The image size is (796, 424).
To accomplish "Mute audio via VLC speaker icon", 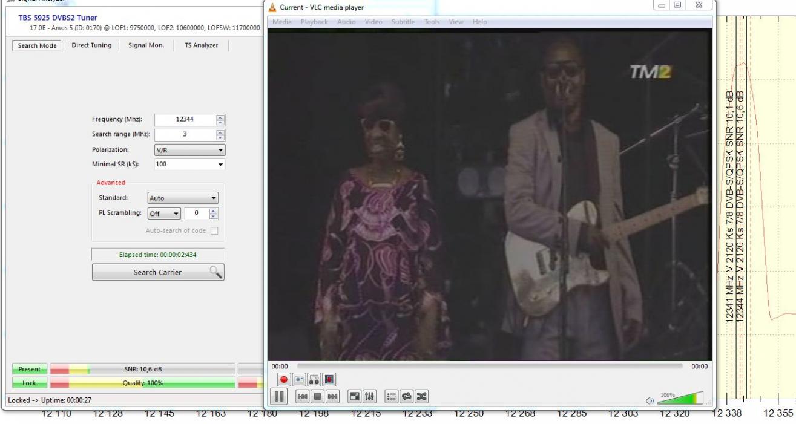I will (650, 400).
